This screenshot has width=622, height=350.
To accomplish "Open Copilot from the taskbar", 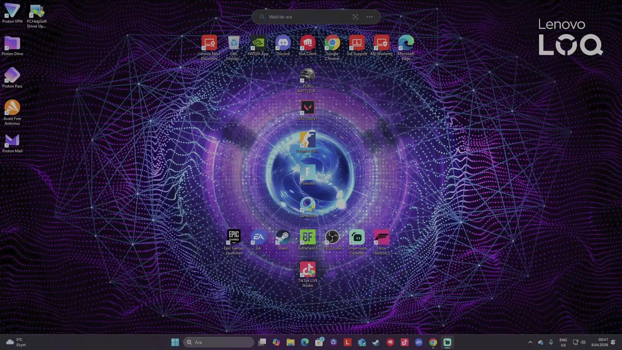I will click(x=276, y=342).
